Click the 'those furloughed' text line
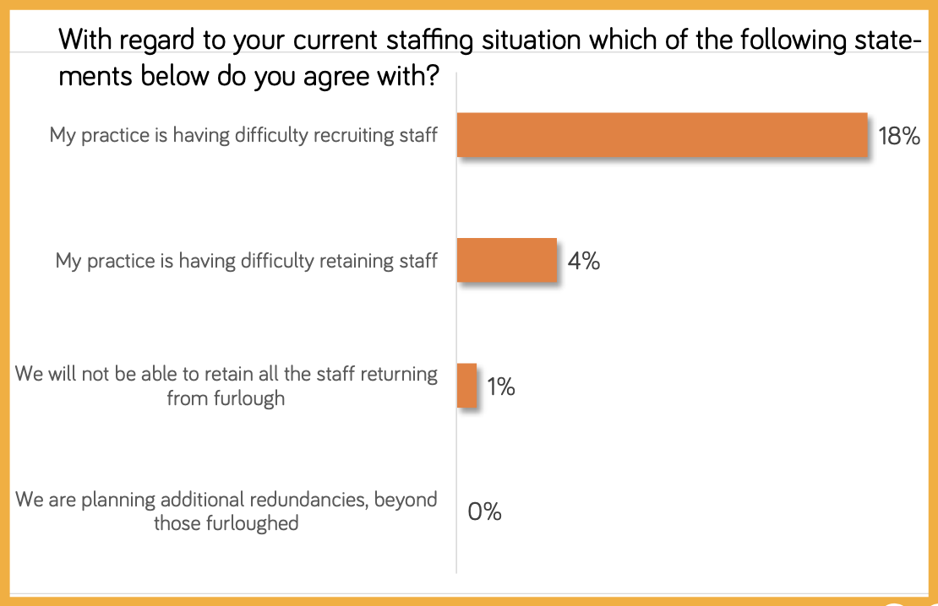938x606 pixels. pos(226,523)
